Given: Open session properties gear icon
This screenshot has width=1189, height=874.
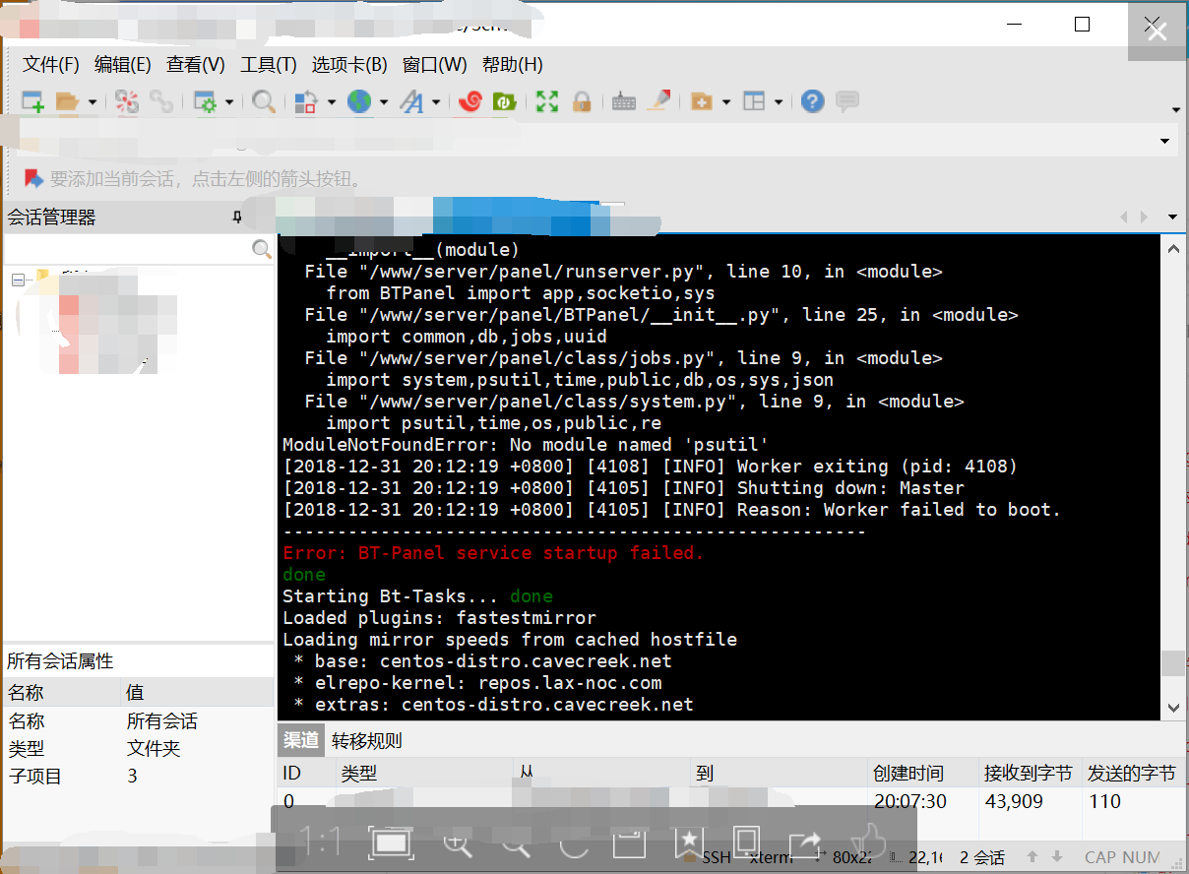Looking at the screenshot, I should (x=205, y=101).
